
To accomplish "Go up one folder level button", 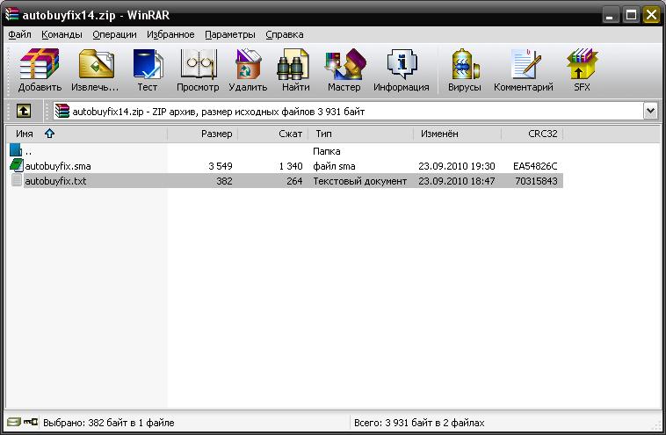I will pos(24,112).
